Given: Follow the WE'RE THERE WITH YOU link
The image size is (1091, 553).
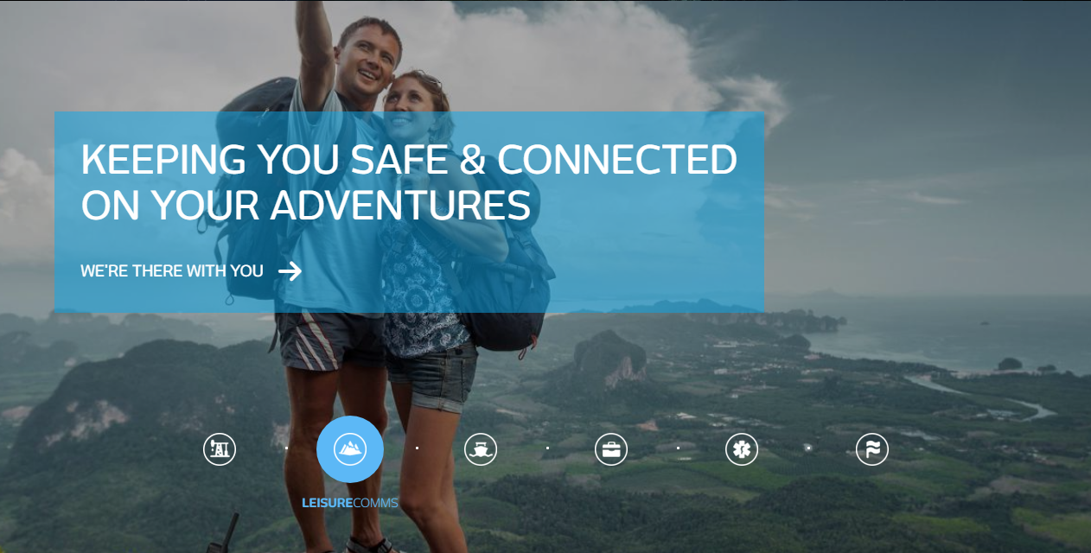Looking at the screenshot, I should [x=172, y=271].
